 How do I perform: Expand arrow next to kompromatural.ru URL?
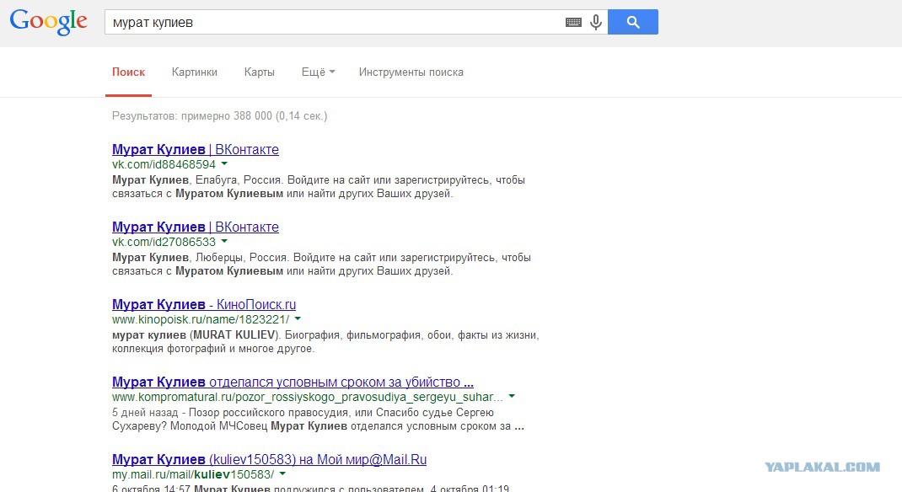point(512,397)
